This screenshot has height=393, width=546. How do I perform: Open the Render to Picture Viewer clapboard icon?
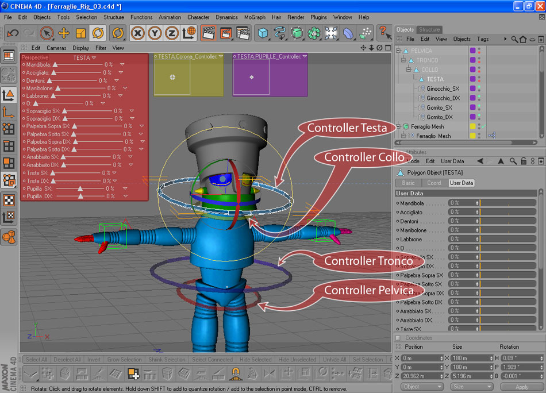226,33
